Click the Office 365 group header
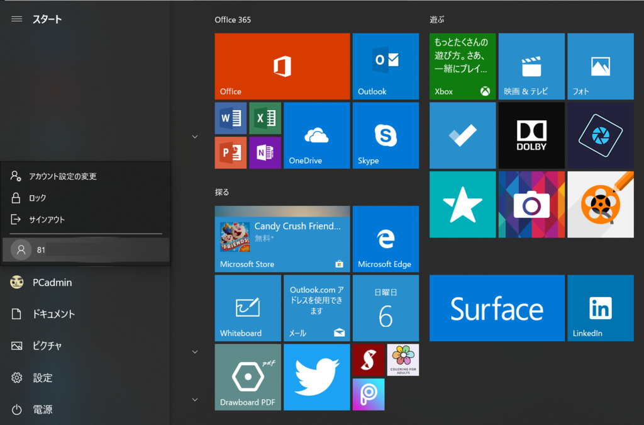This screenshot has width=644, height=425. (x=233, y=20)
